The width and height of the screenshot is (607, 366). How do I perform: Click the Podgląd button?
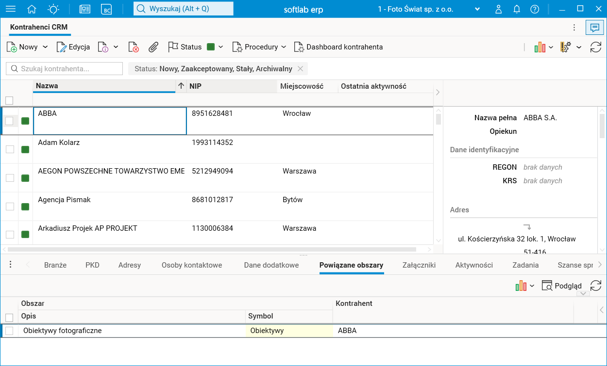click(x=561, y=286)
